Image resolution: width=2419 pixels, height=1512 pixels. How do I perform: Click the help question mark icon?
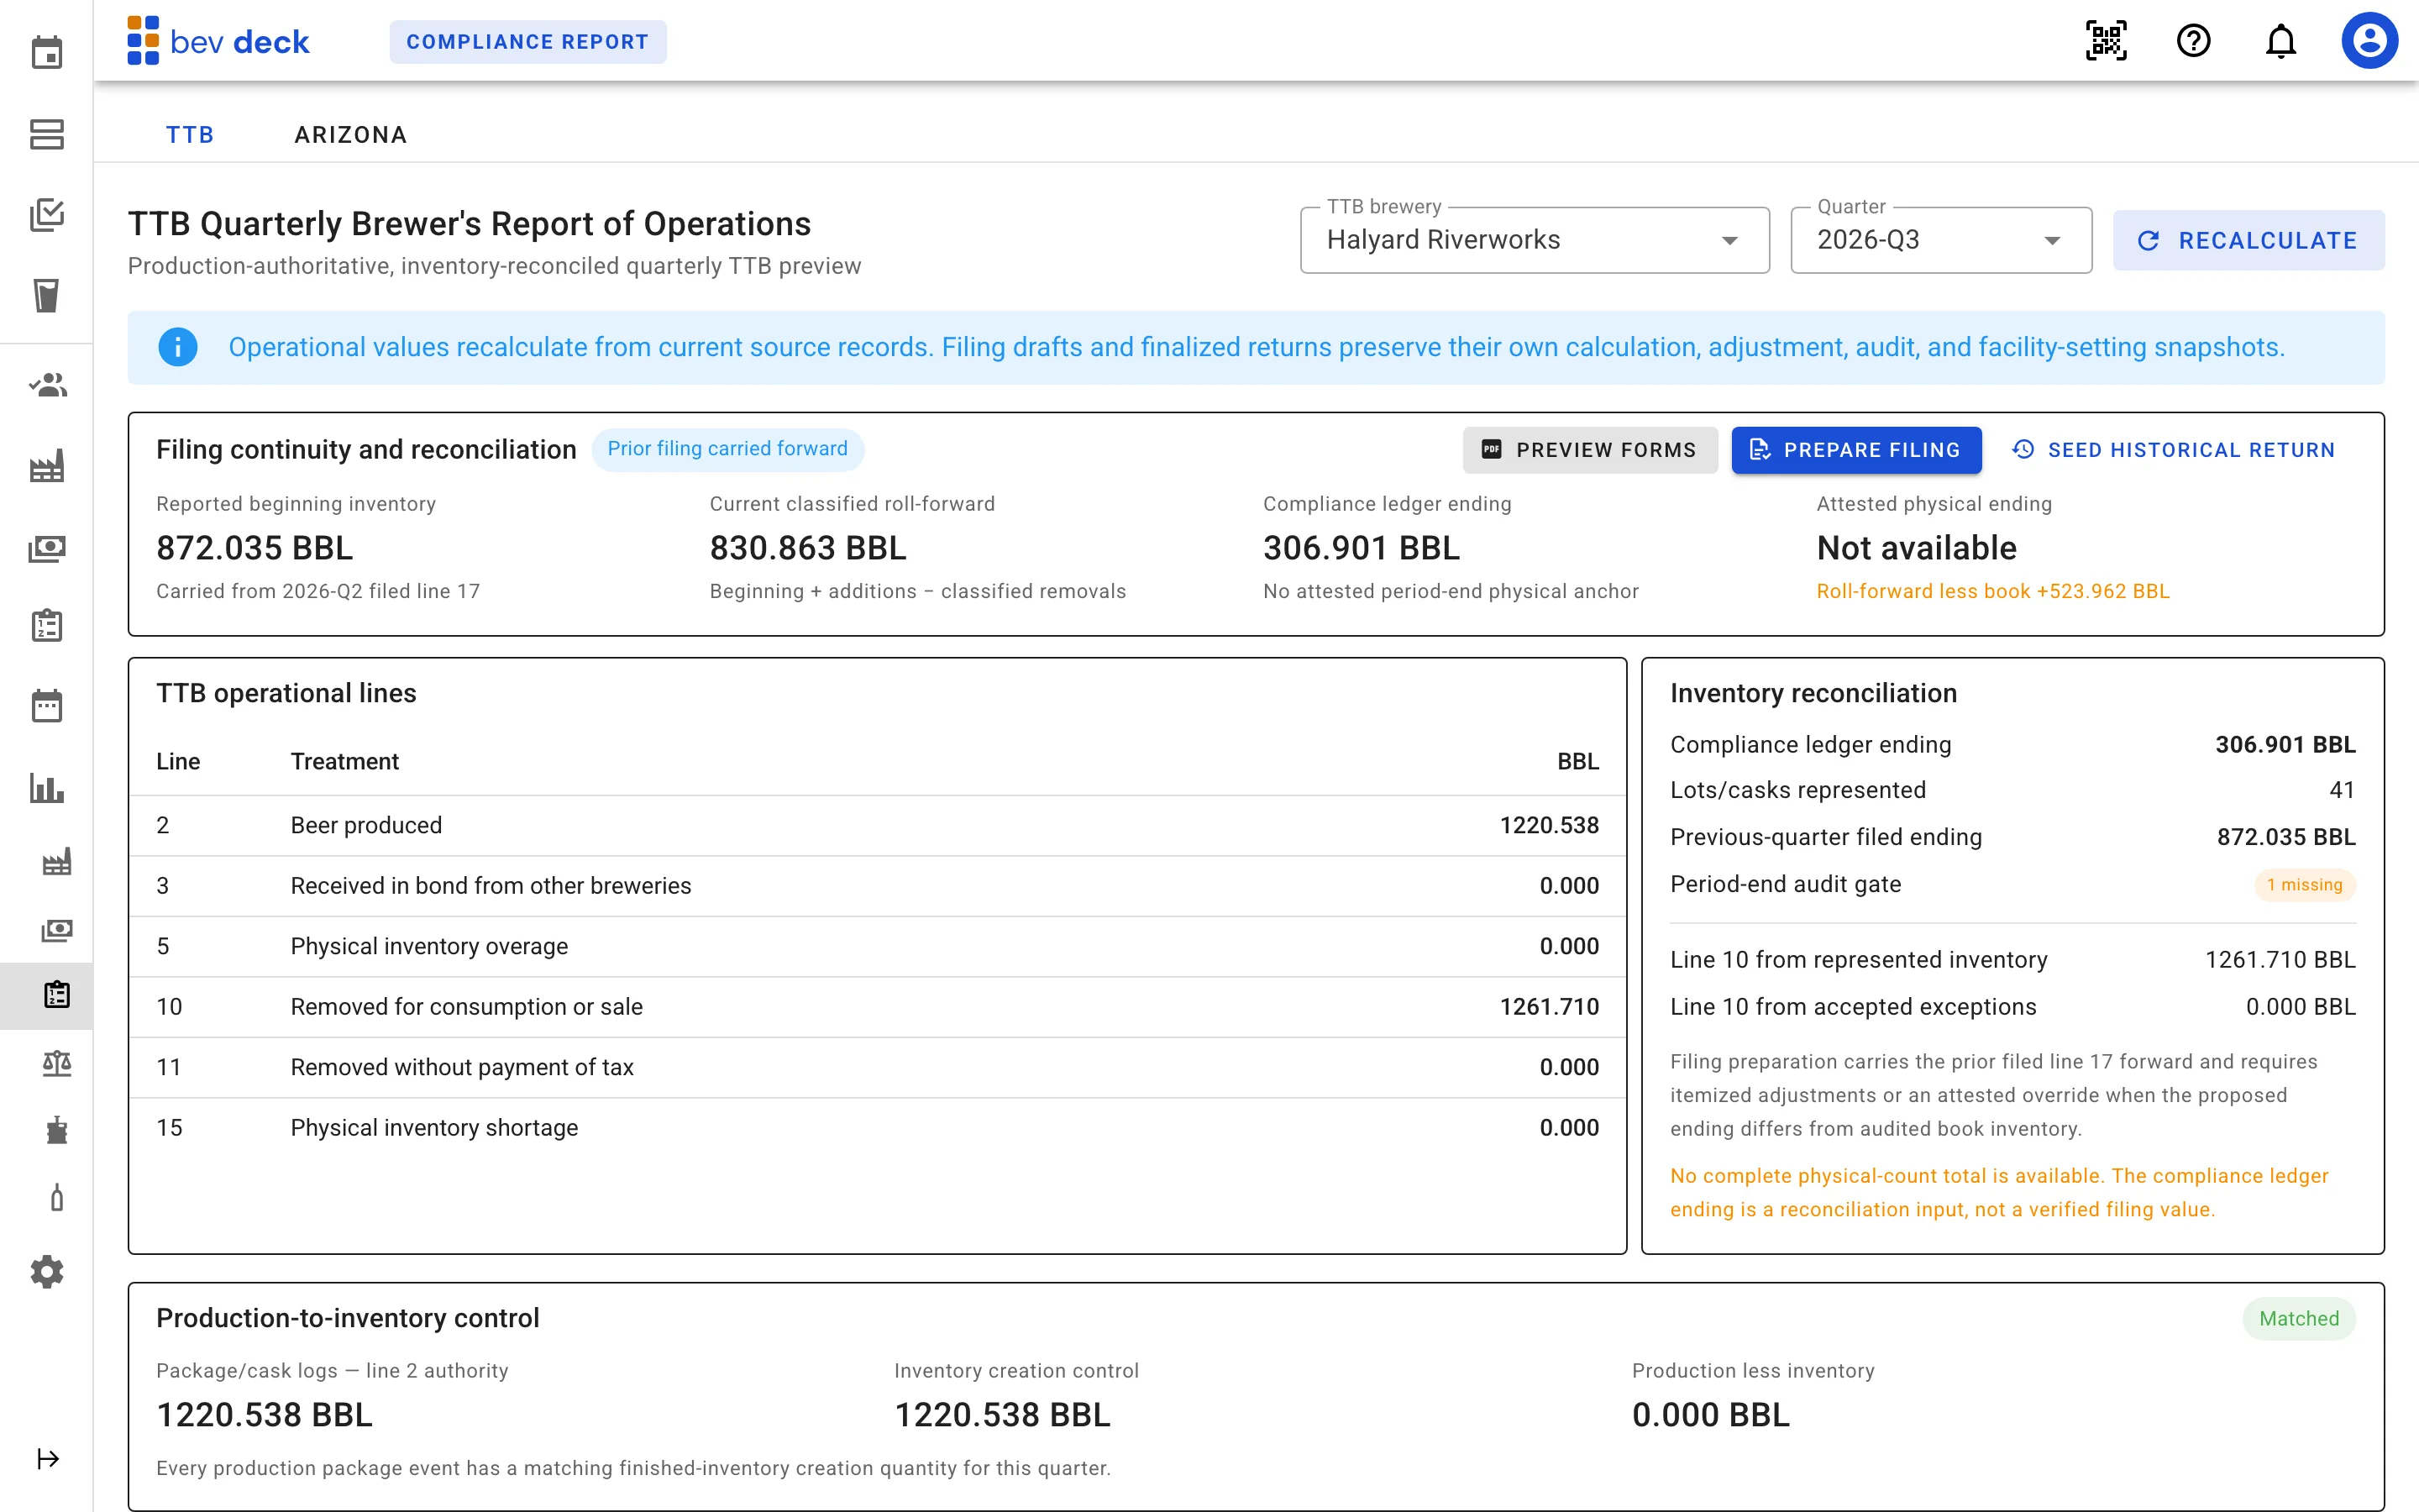(2193, 41)
